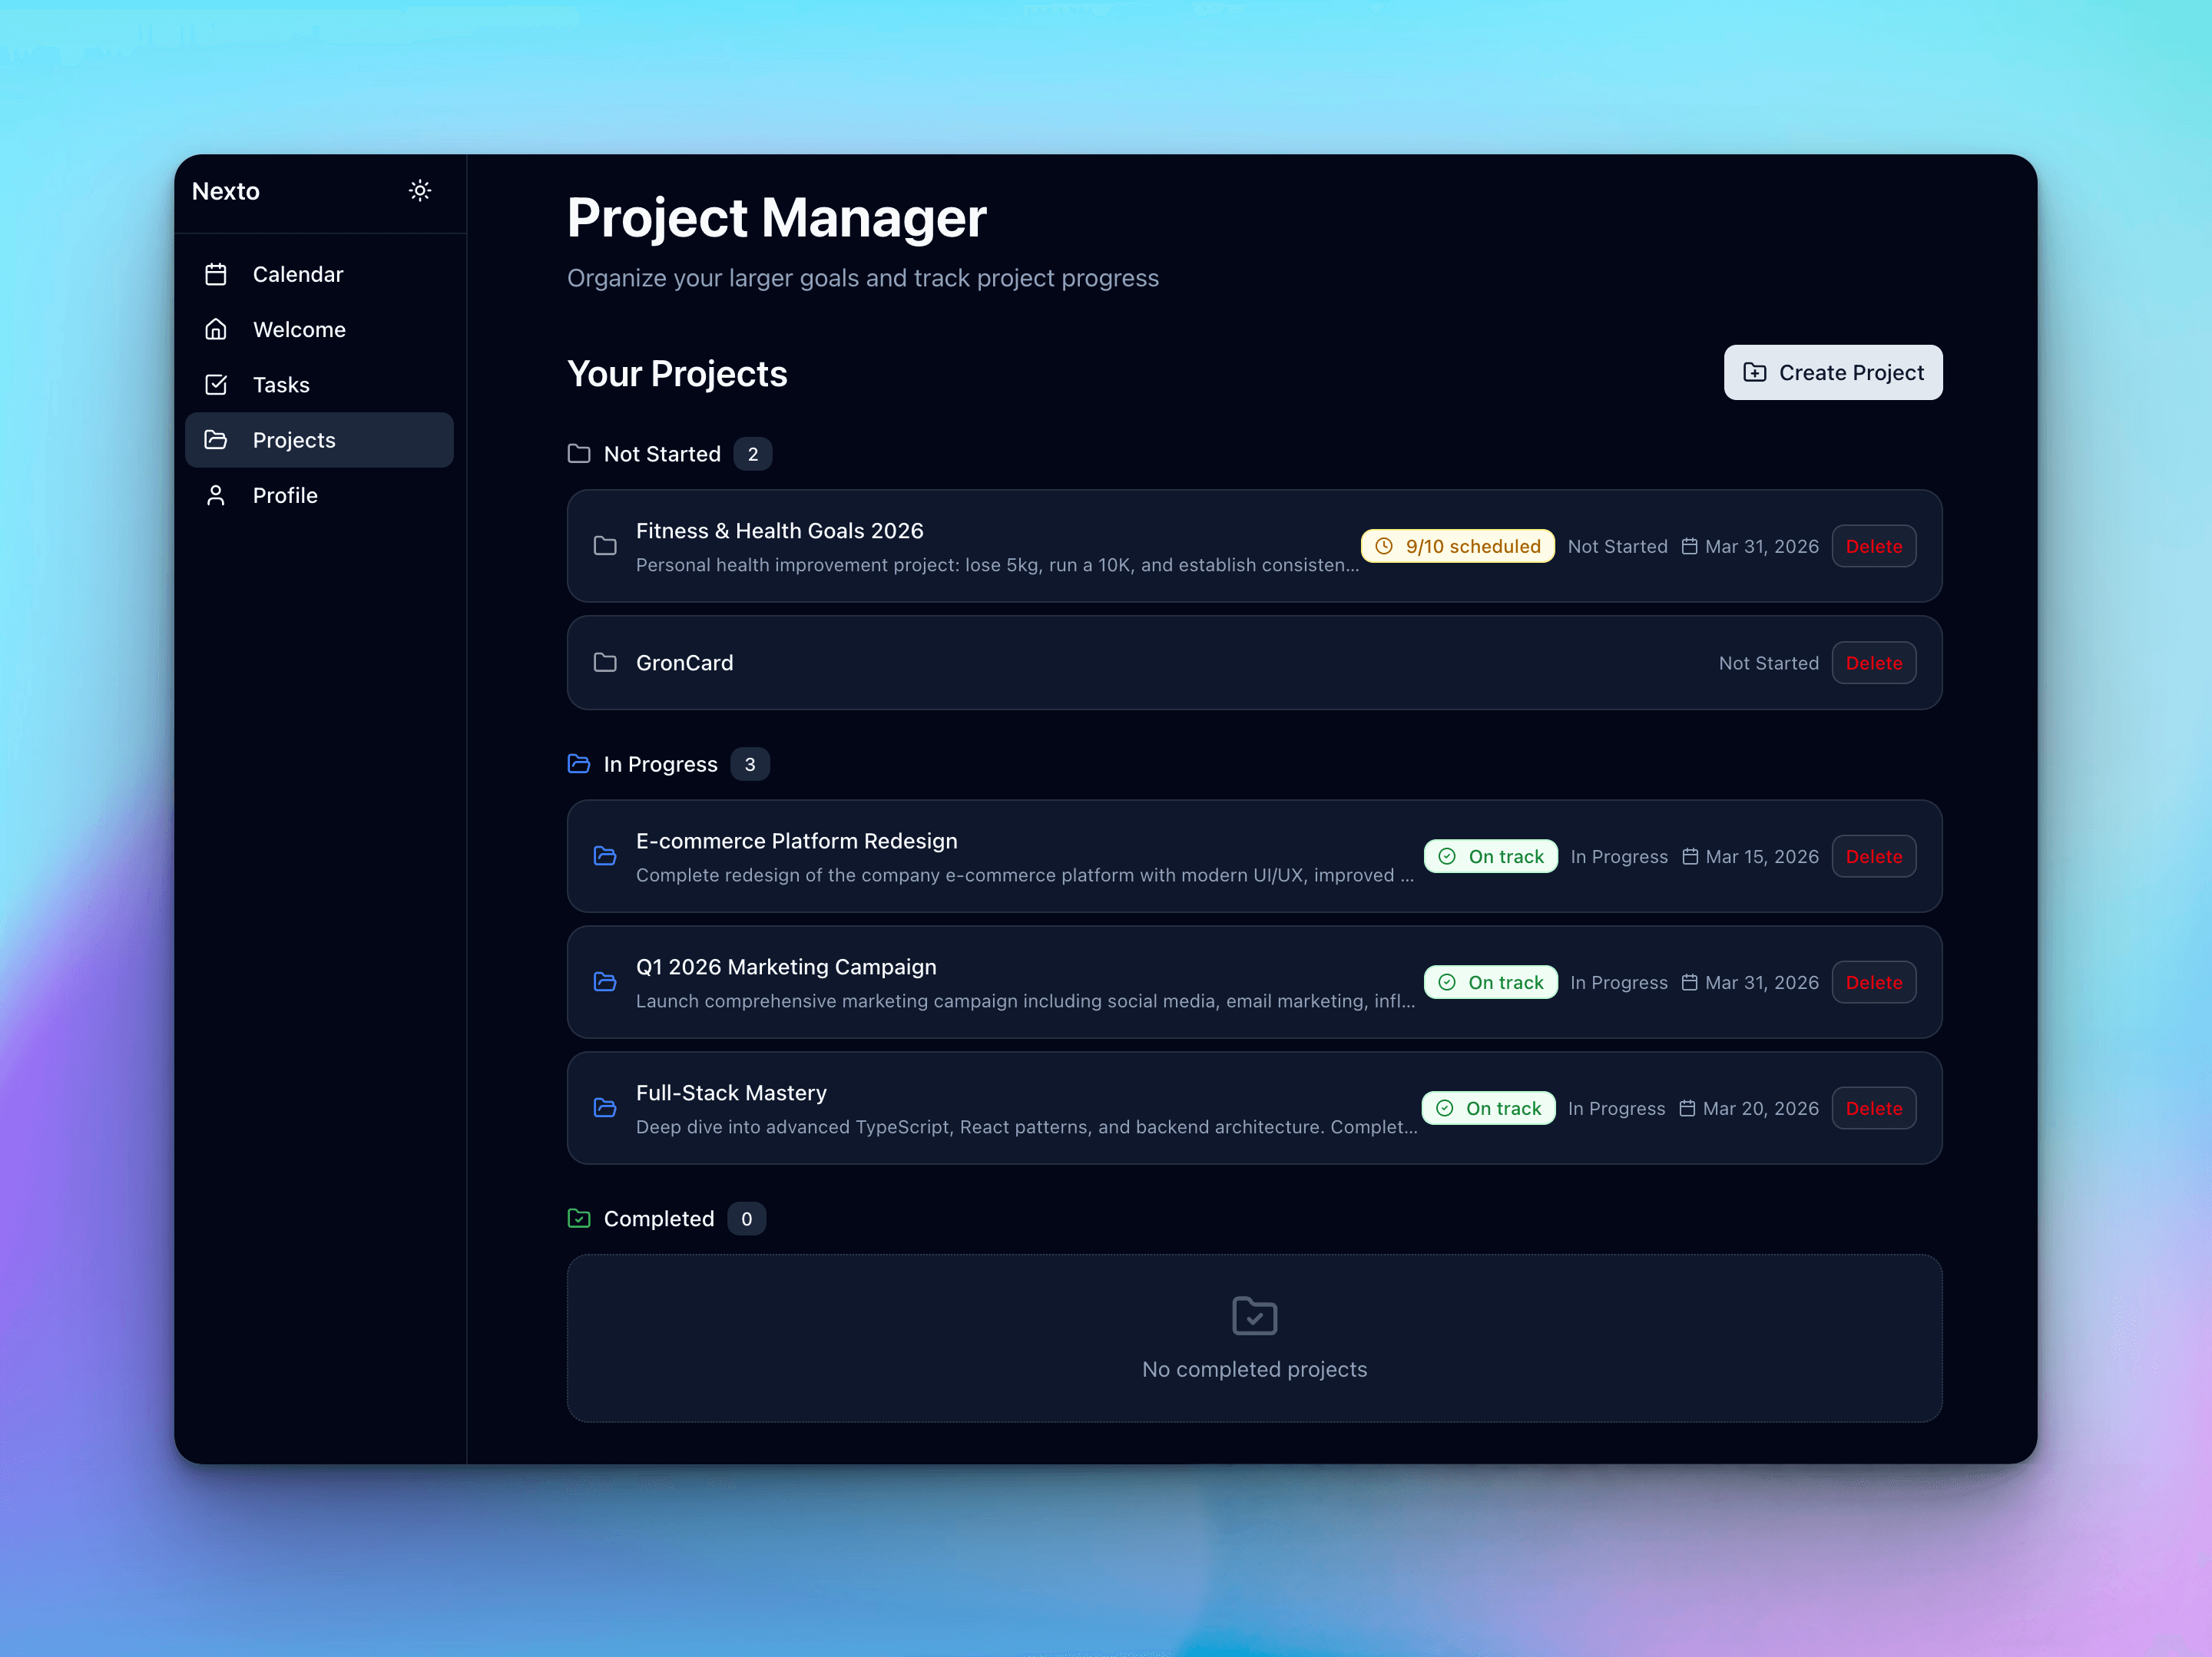The width and height of the screenshot is (2212, 1657).
Task: Click the Profile person icon
Action: [x=216, y=494]
